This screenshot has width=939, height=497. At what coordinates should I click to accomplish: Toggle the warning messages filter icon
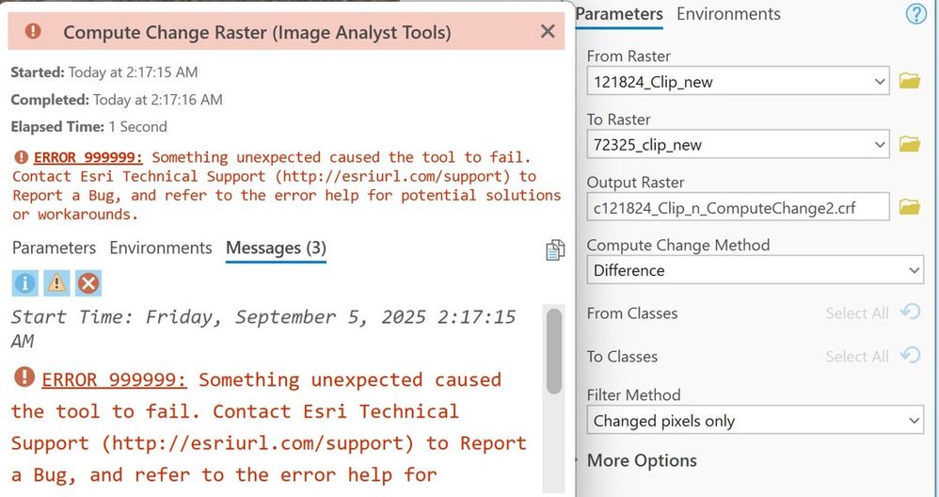(x=56, y=282)
